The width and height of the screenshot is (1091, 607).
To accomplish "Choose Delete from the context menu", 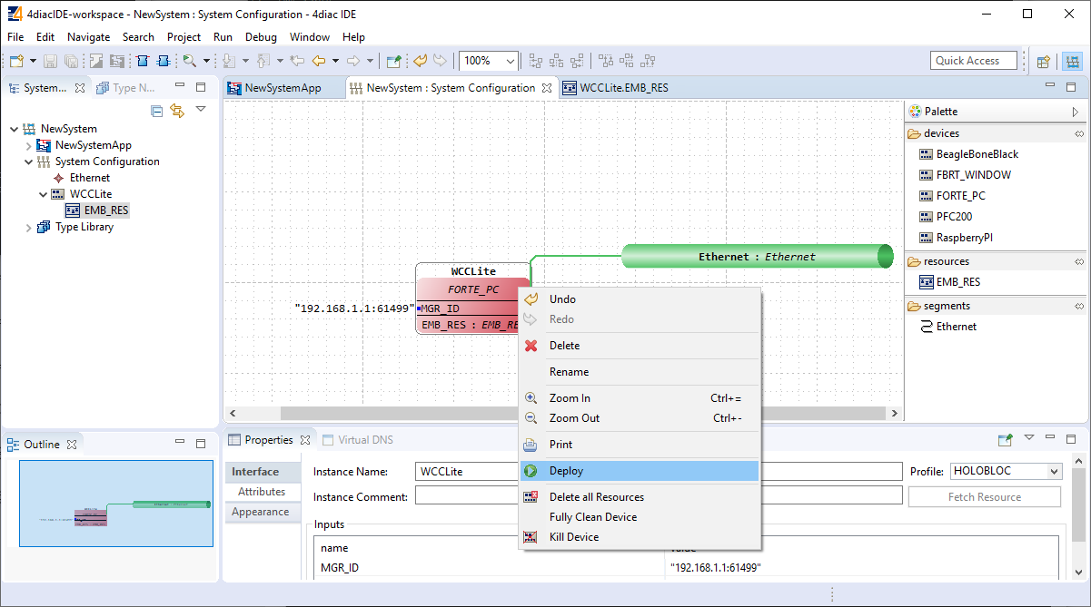I will point(640,346).
